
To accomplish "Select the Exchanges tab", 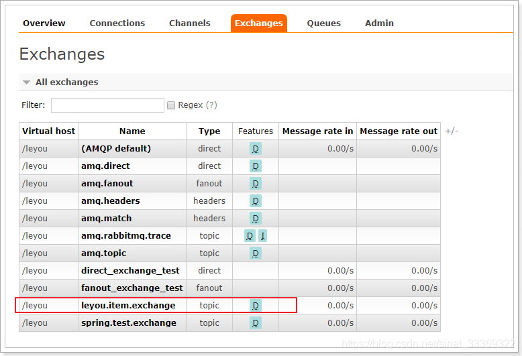I will click(x=259, y=23).
